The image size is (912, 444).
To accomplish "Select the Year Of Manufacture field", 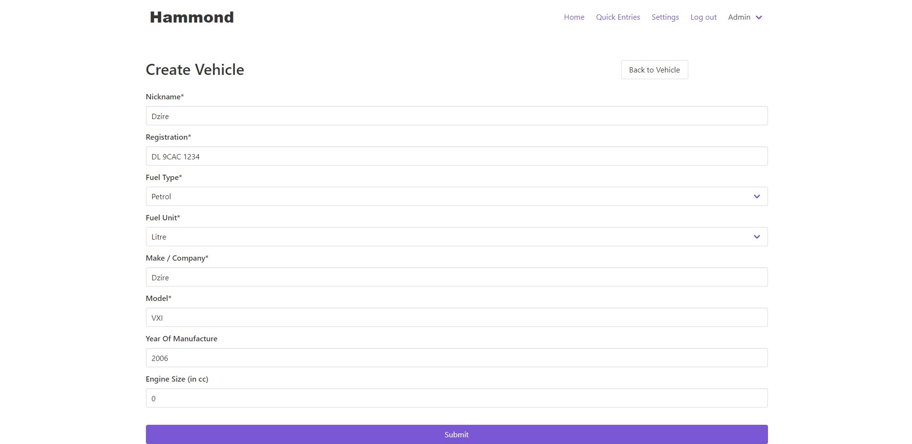I will tap(456, 358).
